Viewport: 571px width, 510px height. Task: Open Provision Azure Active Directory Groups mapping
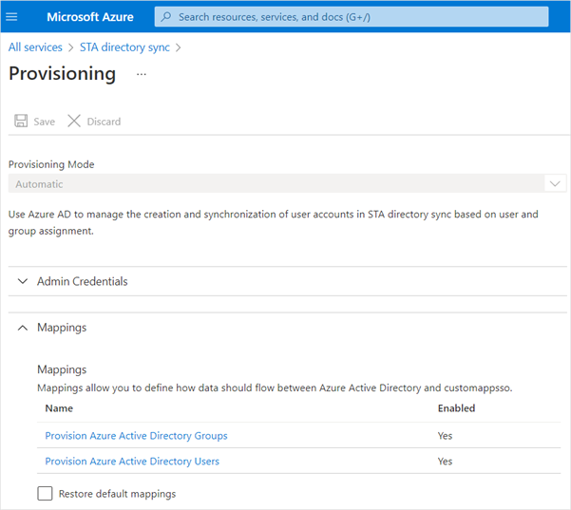[x=136, y=436]
